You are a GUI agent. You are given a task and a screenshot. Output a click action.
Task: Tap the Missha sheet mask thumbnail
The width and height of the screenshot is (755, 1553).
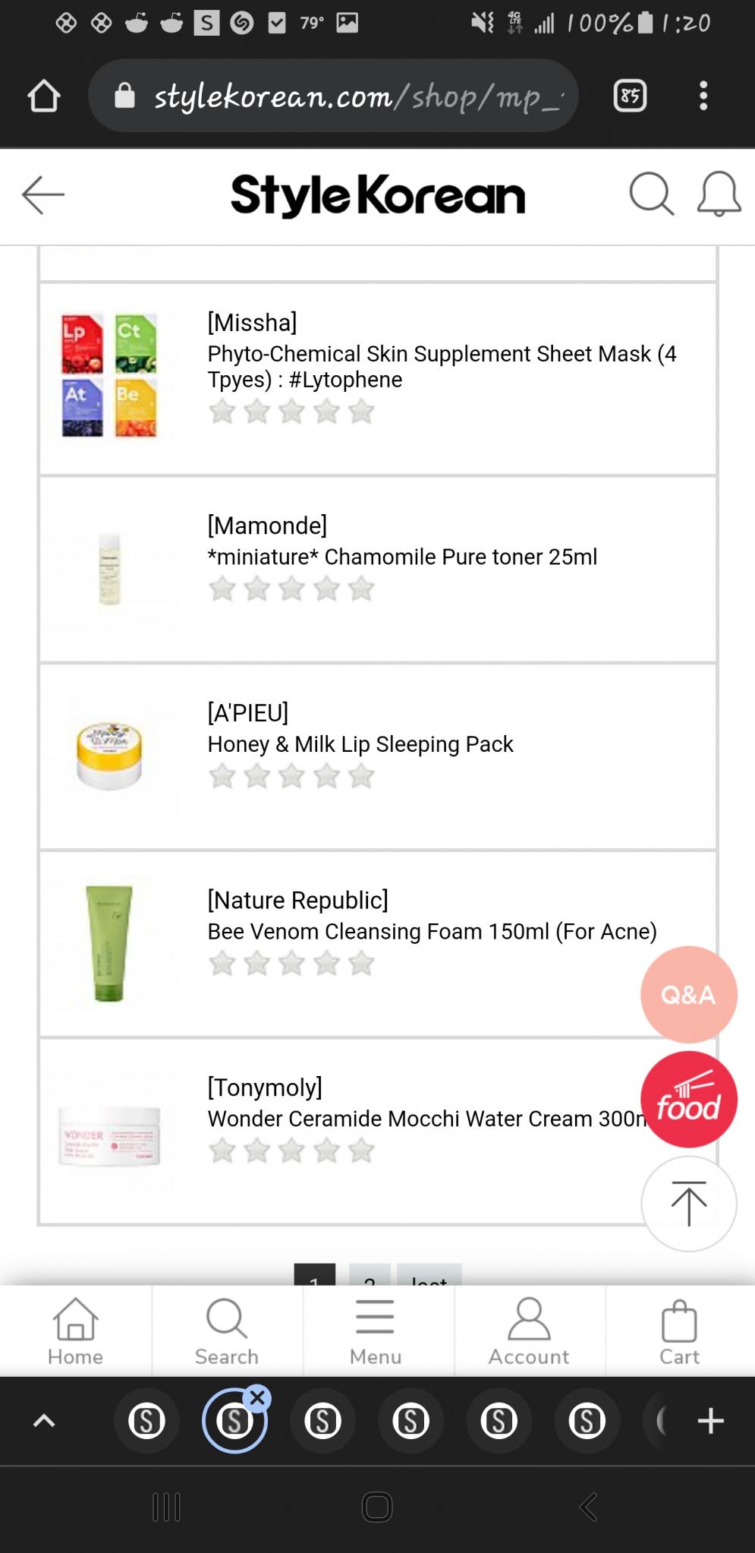coord(109,376)
